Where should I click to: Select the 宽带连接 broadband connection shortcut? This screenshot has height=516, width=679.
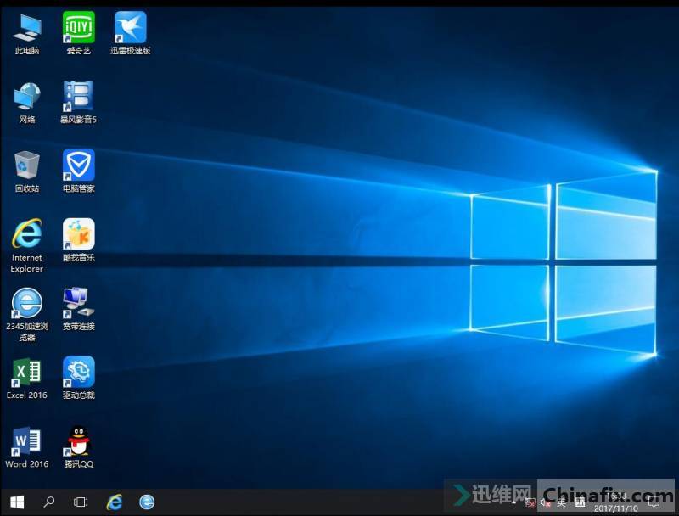[x=78, y=310]
